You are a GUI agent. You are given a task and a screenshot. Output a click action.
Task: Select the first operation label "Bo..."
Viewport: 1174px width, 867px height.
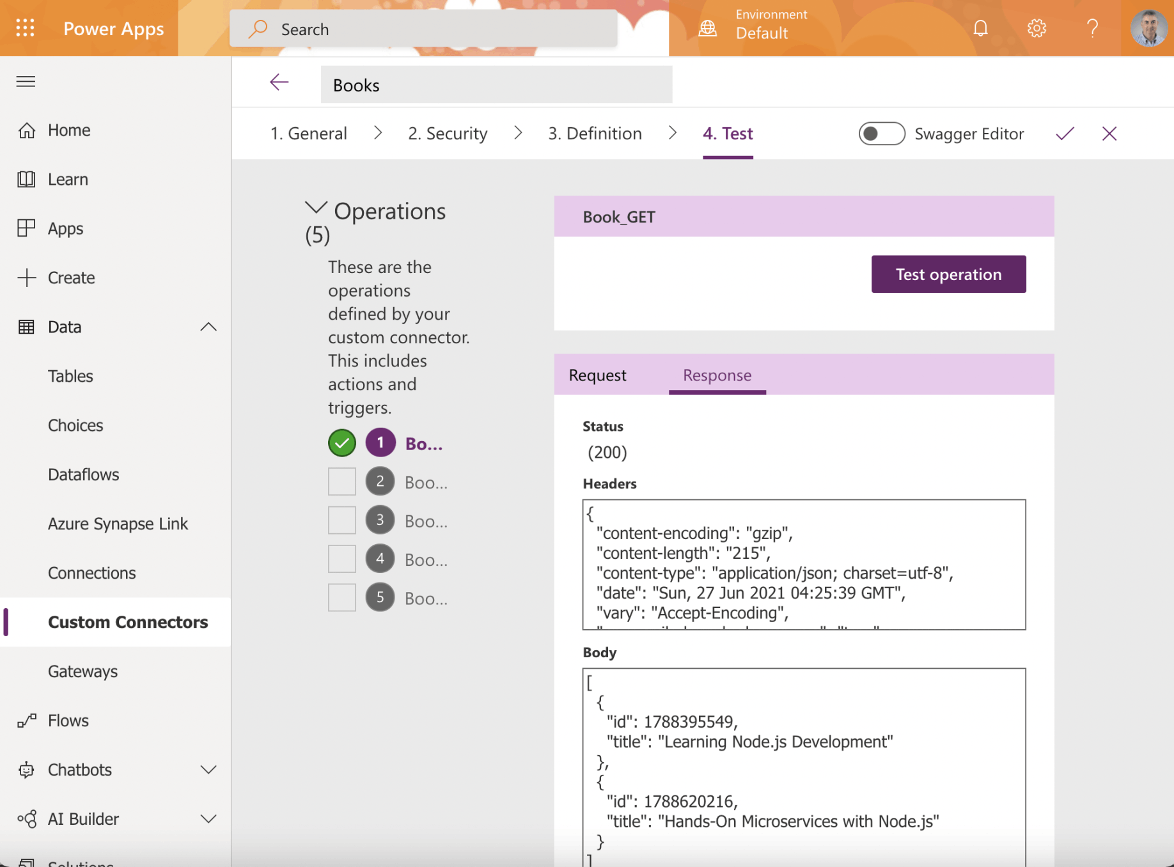click(424, 444)
